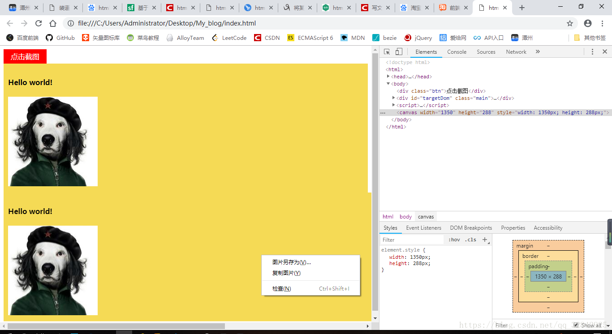Screen dimensions: 612x334
Task: Collapse the <body> node in DOM tree
Action: point(388,84)
